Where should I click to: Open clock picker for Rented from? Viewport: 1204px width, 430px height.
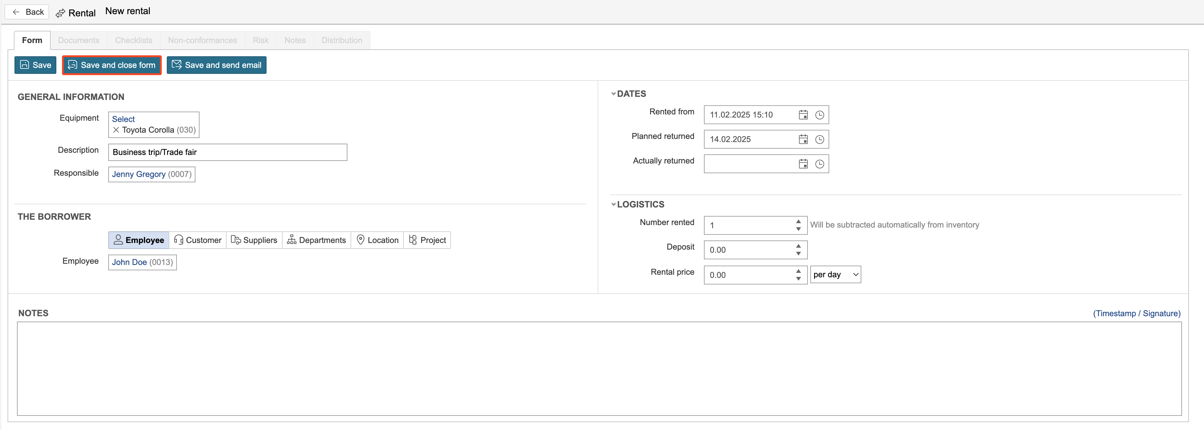tap(819, 115)
